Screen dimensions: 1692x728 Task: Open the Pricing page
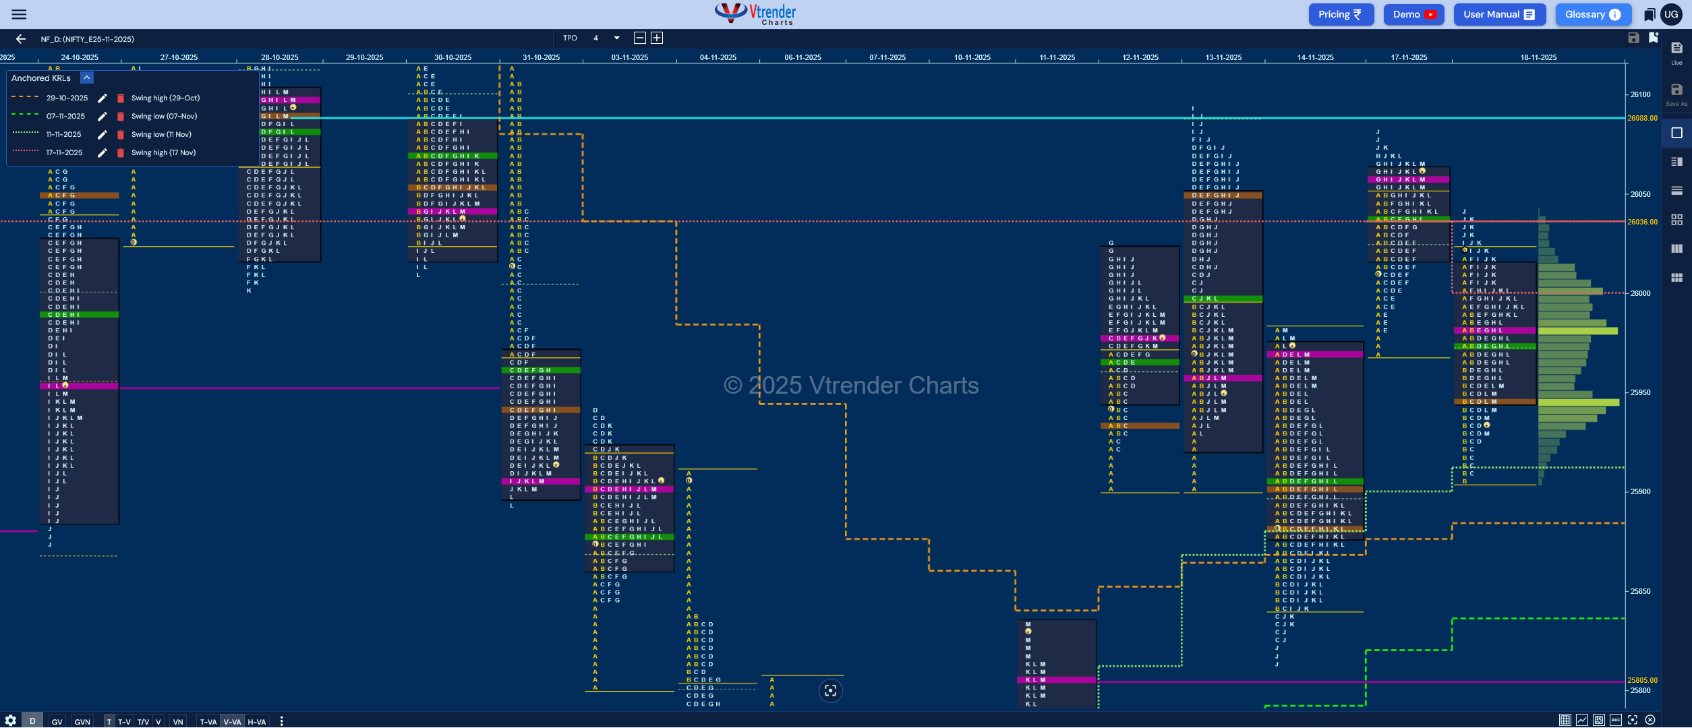pyautogui.click(x=1341, y=14)
